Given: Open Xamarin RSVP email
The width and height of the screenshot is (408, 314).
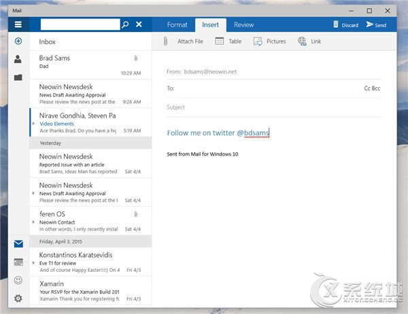Looking at the screenshot, I should (x=90, y=291).
